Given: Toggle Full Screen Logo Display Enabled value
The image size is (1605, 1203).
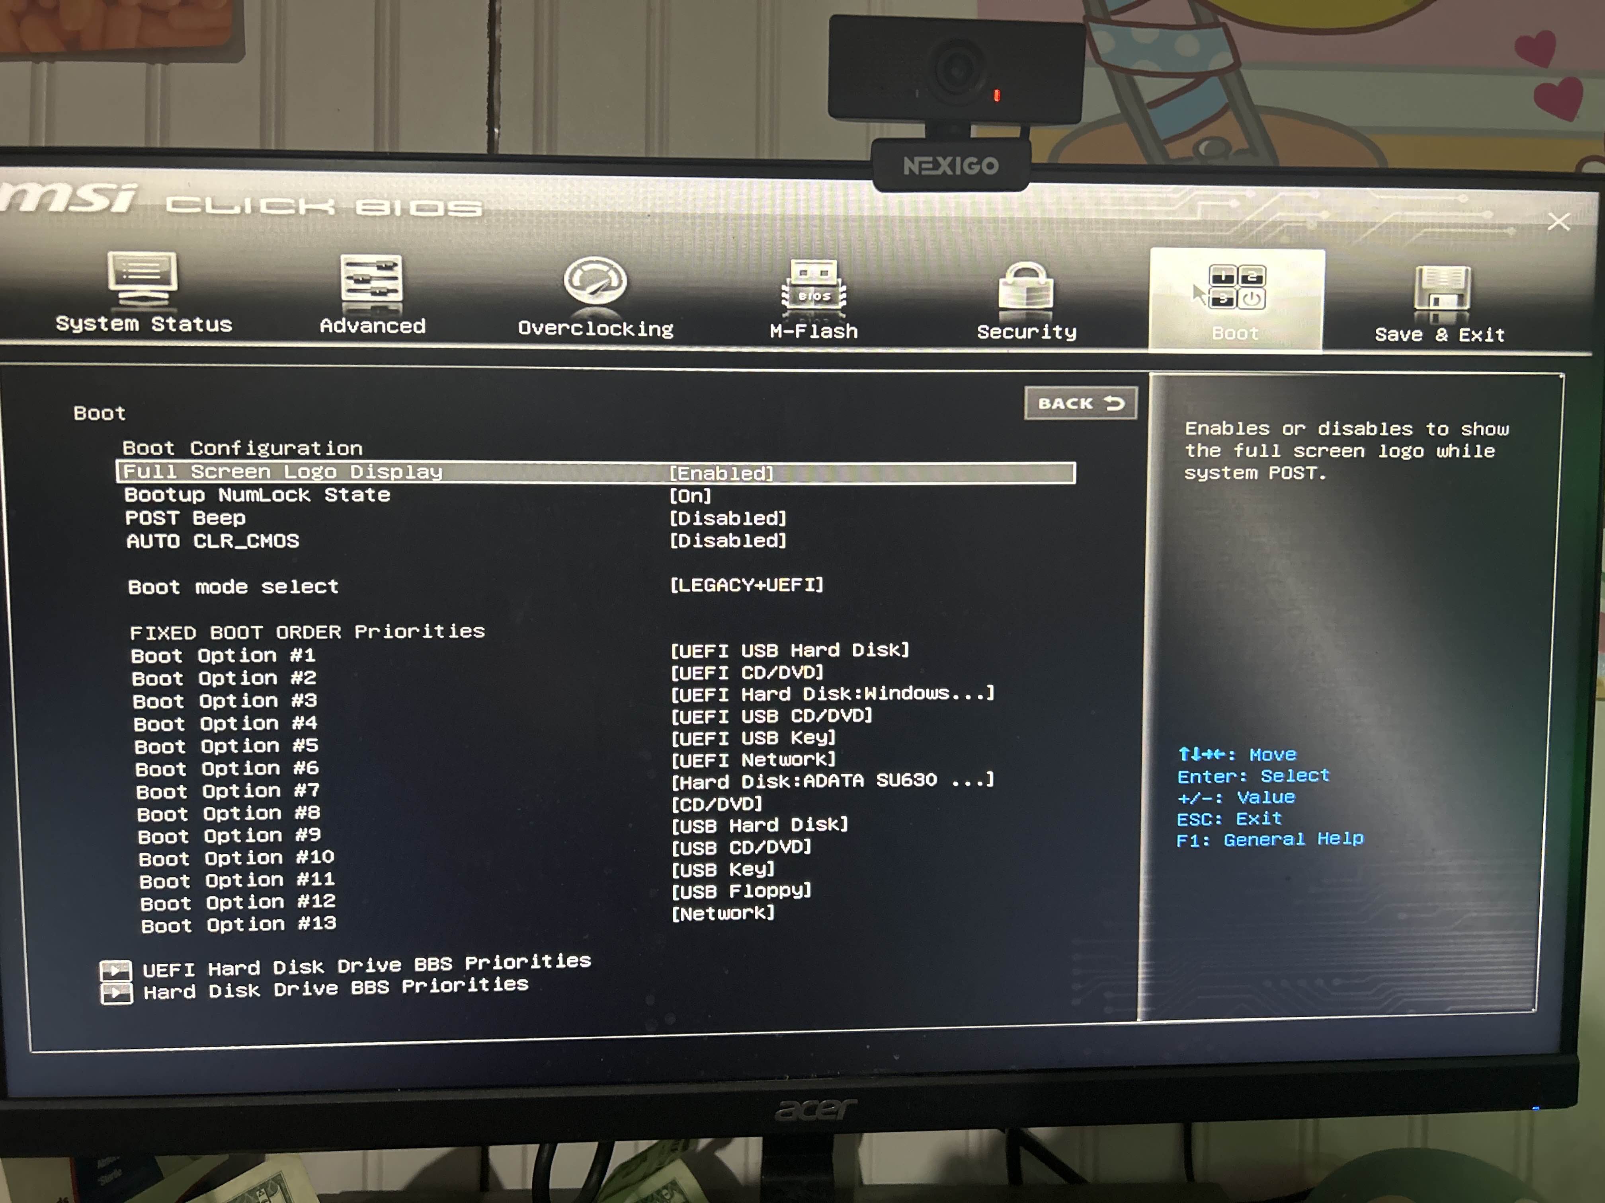Looking at the screenshot, I should pyautogui.click(x=721, y=473).
